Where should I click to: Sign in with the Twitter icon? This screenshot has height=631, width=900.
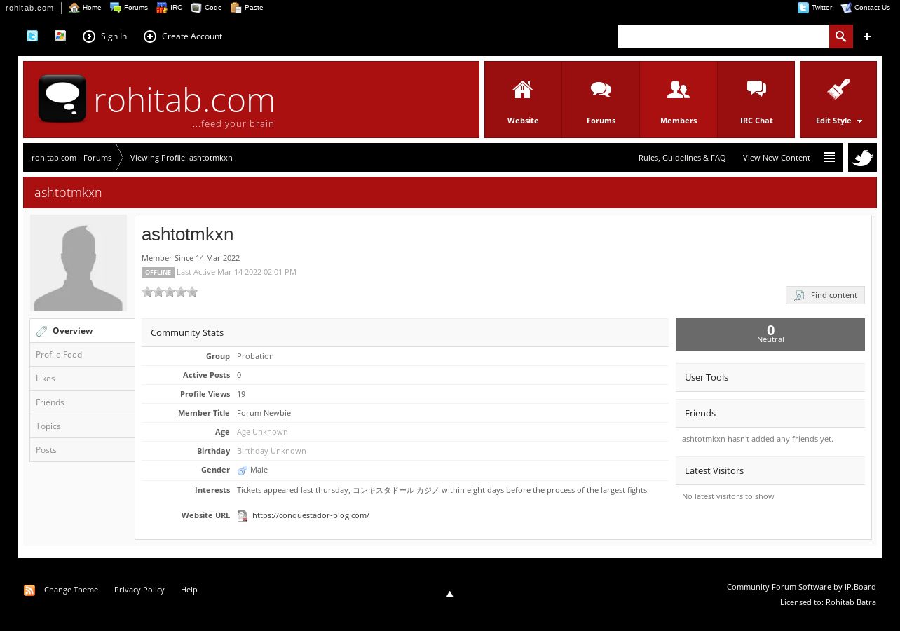tap(32, 36)
